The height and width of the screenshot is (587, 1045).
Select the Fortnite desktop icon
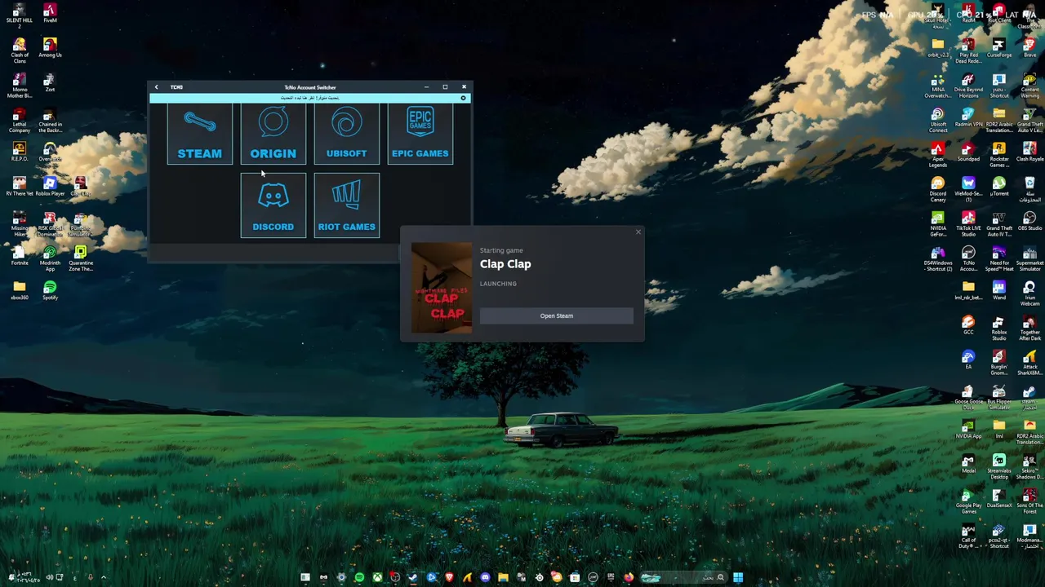(x=19, y=256)
